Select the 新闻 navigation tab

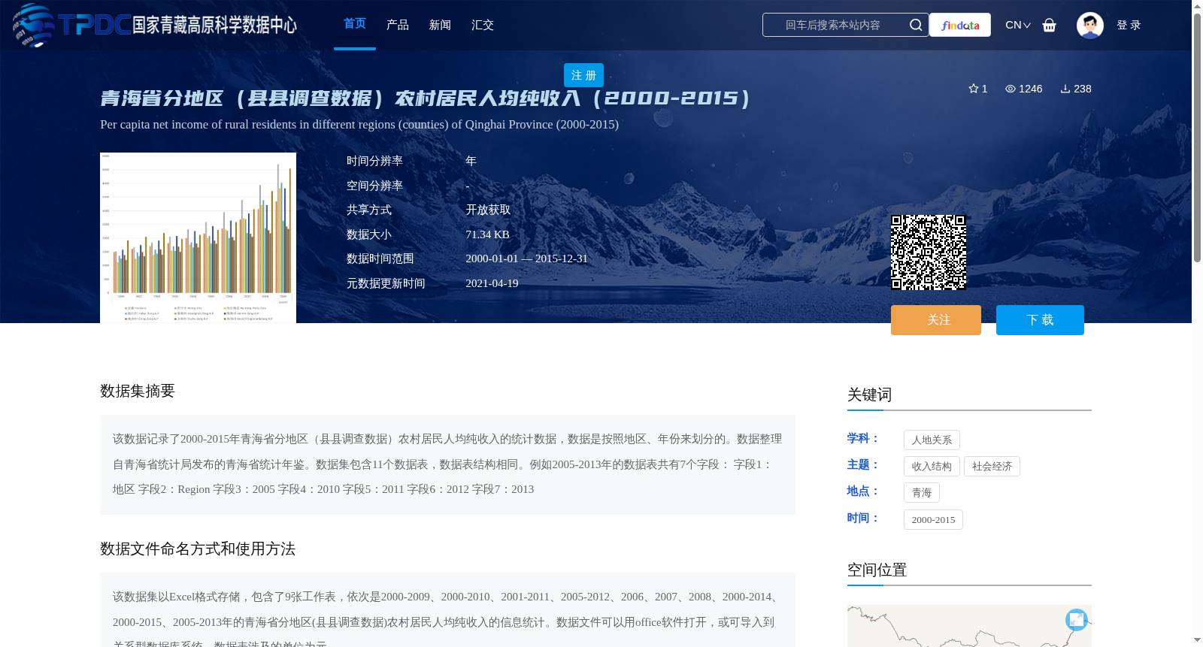pyautogui.click(x=440, y=25)
